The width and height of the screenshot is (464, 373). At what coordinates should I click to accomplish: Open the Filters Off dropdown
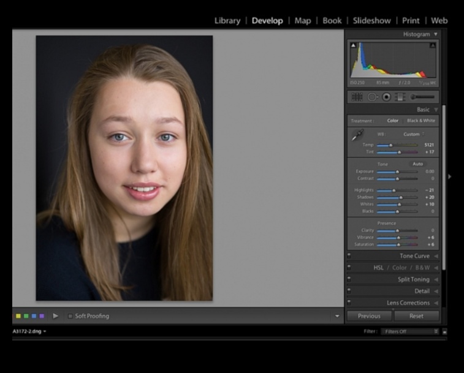point(410,331)
